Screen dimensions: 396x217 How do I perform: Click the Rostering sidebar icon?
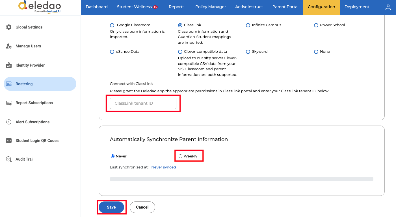pyautogui.click(x=9, y=84)
